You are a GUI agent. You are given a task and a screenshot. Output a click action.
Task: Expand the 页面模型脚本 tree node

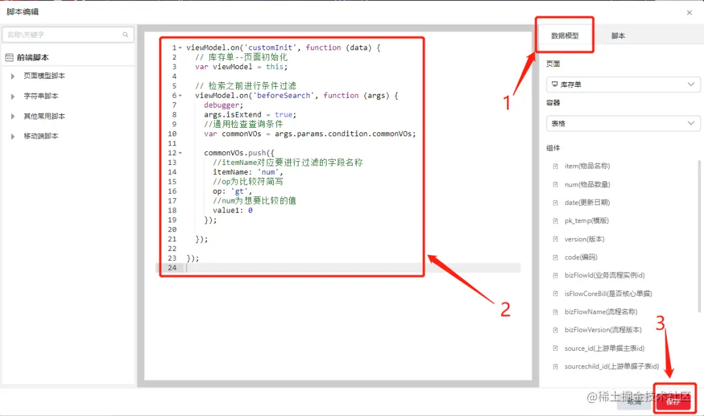(x=12, y=76)
